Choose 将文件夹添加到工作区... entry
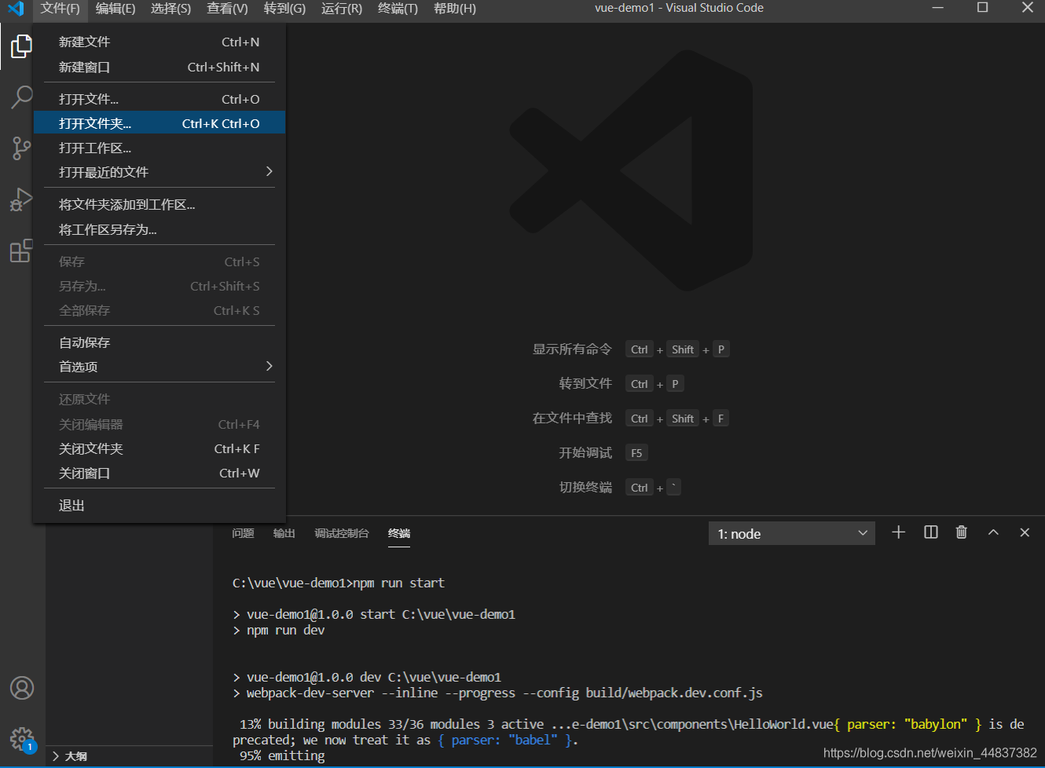This screenshot has height=768, width=1045. pyautogui.click(x=159, y=204)
